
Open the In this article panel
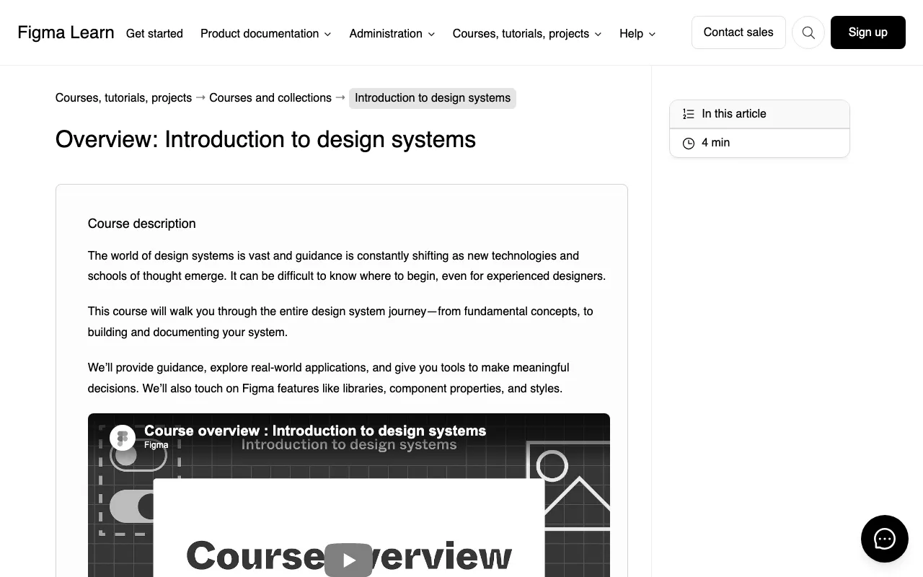point(759,114)
